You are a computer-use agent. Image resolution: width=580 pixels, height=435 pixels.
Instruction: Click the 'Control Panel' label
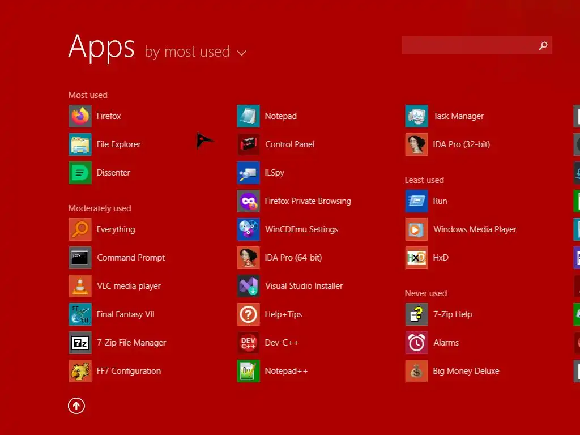click(x=289, y=144)
